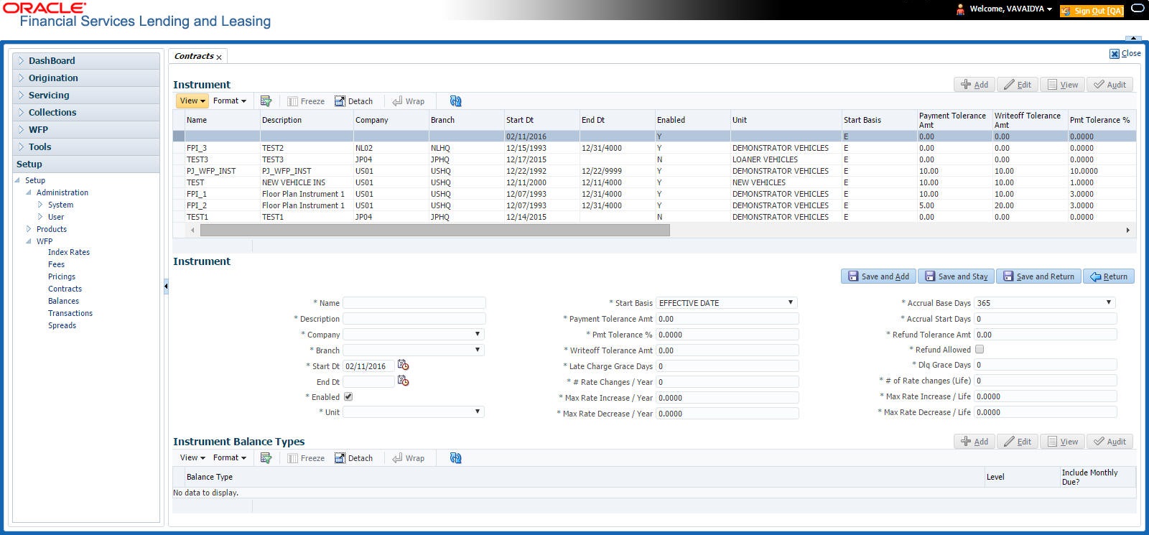Open Format menu in Instrument Balance Types
The width and height of the screenshot is (1149, 535).
(229, 458)
